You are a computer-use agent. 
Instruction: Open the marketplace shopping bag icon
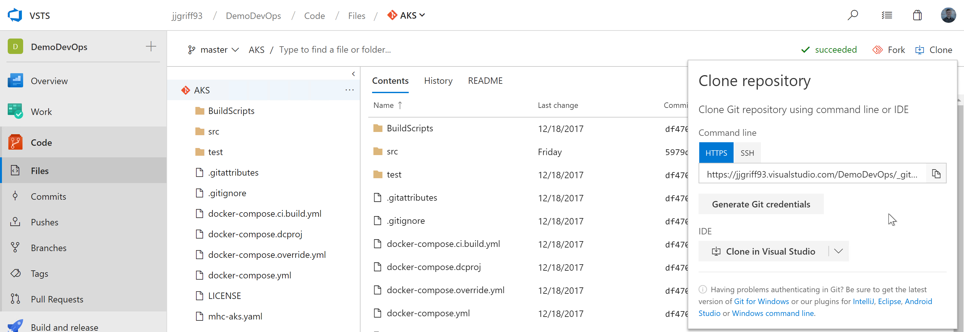tap(917, 15)
